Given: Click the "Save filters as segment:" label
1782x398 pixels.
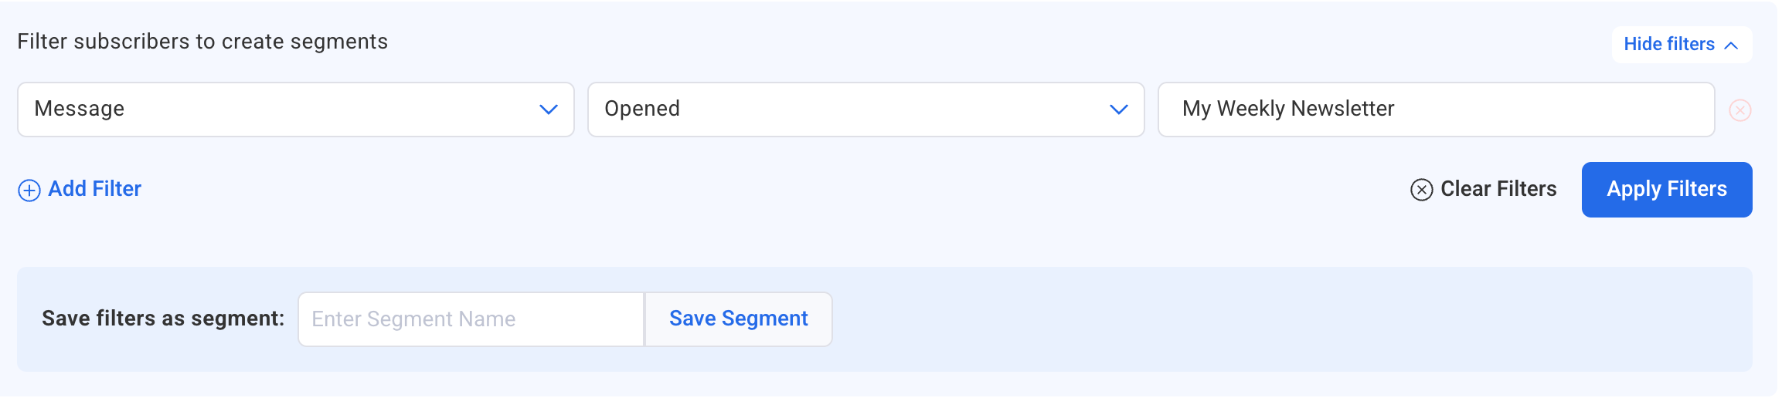Looking at the screenshot, I should coord(163,319).
